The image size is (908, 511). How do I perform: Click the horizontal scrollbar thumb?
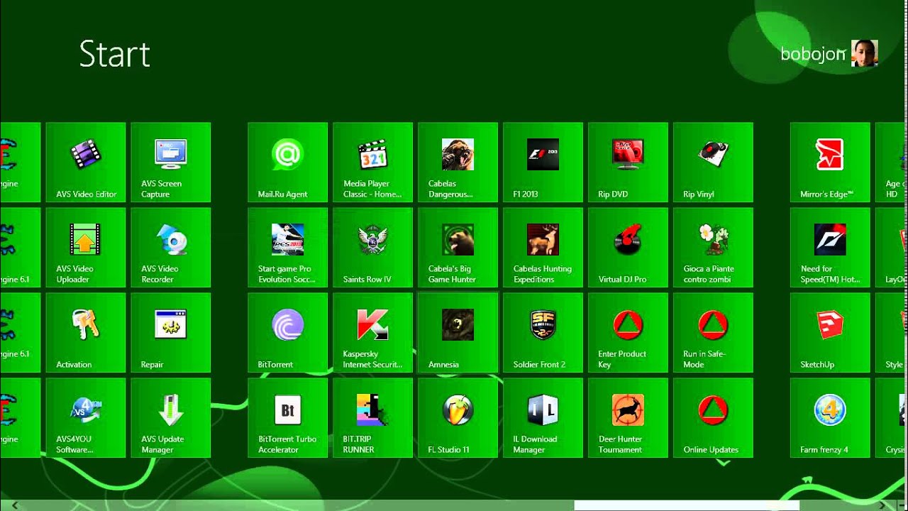coord(687,505)
